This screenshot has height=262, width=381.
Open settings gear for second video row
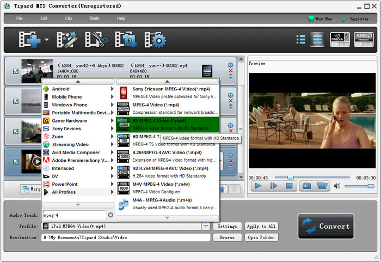click(230, 95)
